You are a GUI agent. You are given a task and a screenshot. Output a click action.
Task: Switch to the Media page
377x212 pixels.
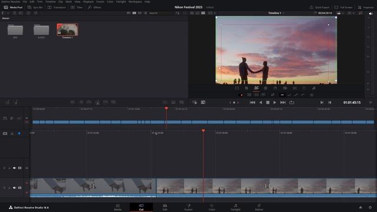click(118, 207)
